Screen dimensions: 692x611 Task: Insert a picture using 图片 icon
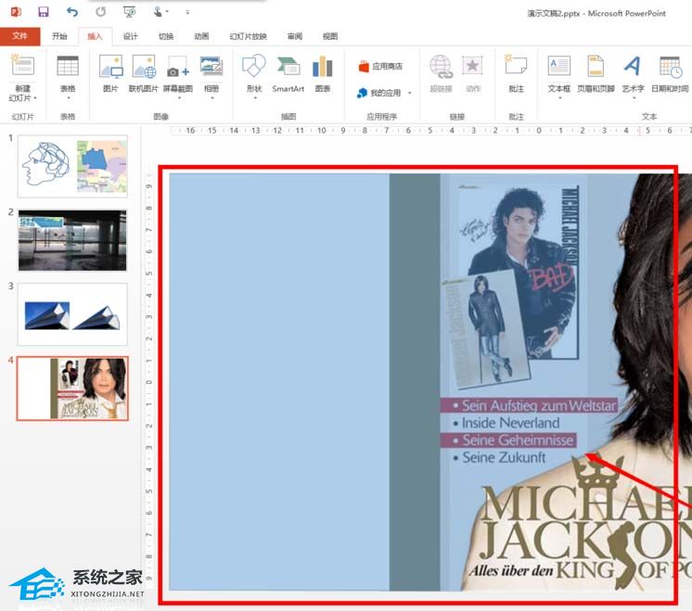[x=110, y=73]
